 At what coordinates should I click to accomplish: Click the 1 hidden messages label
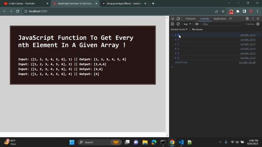250,24
